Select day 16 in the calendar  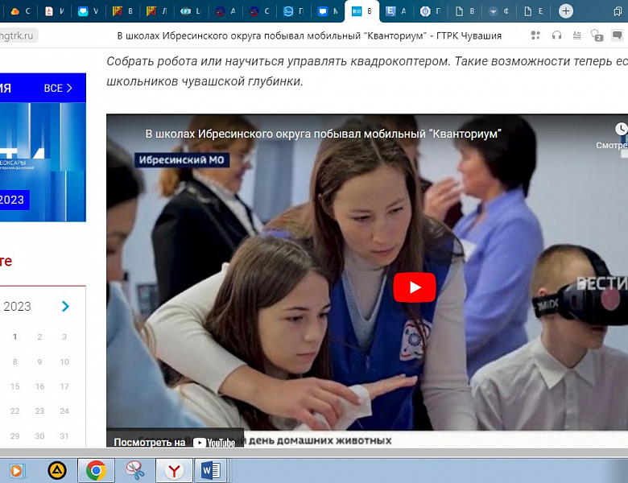point(39,386)
